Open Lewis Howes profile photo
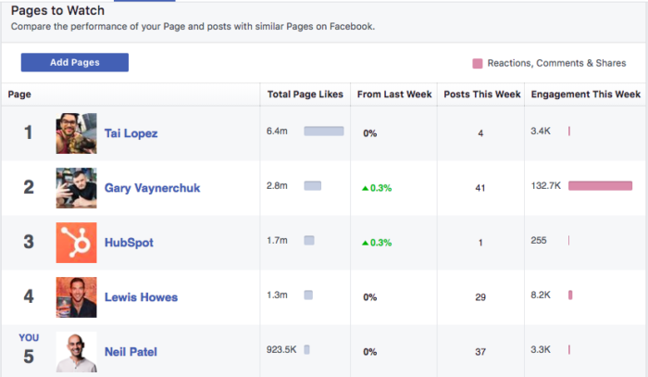The height and width of the screenshot is (377, 648). coord(77,296)
